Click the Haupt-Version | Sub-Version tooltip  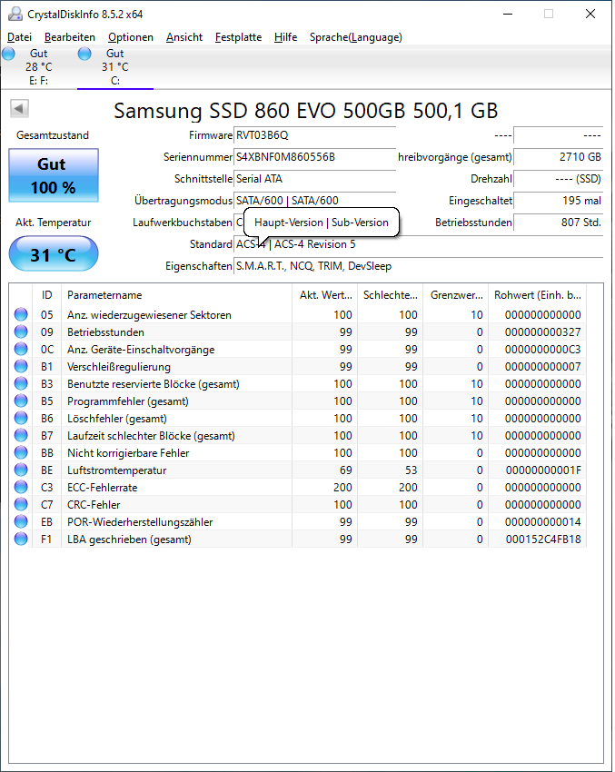click(x=321, y=222)
